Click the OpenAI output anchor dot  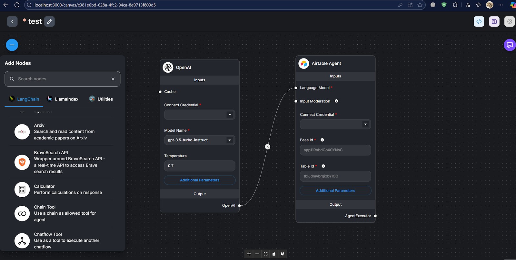point(240,206)
